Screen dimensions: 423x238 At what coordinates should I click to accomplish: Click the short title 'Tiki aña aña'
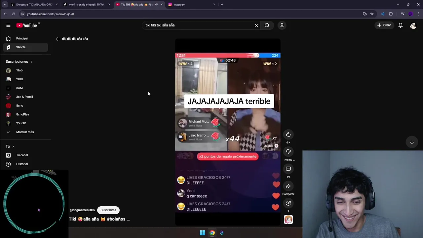click(x=99, y=219)
